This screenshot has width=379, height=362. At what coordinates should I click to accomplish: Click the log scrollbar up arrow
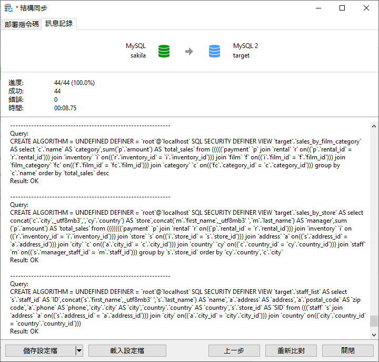point(374,126)
